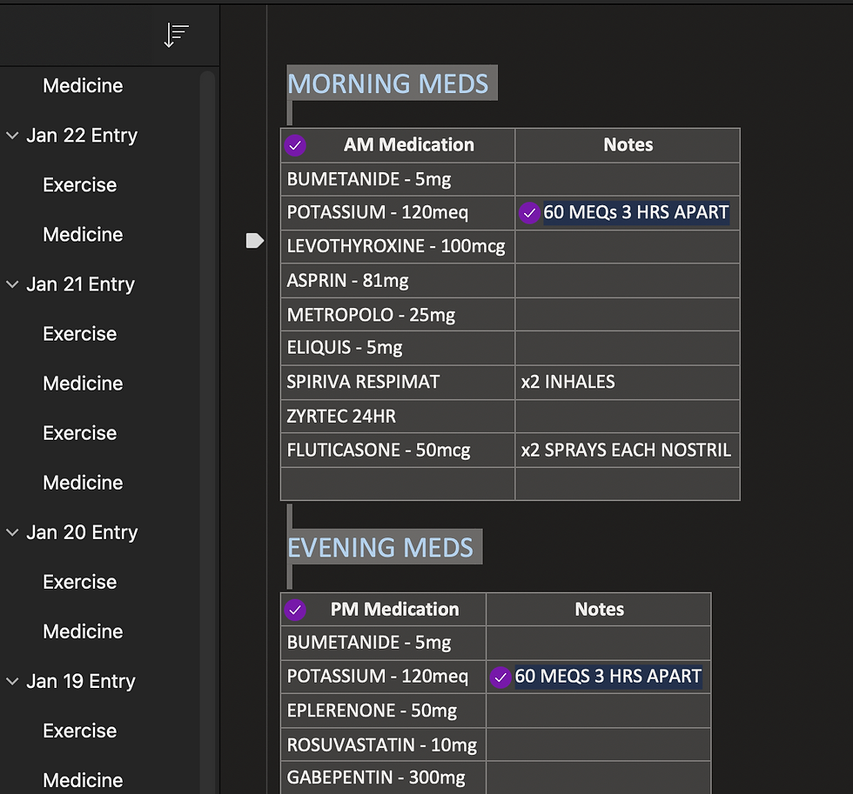Click the paragraph drag handle marker

pyautogui.click(x=254, y=240)
